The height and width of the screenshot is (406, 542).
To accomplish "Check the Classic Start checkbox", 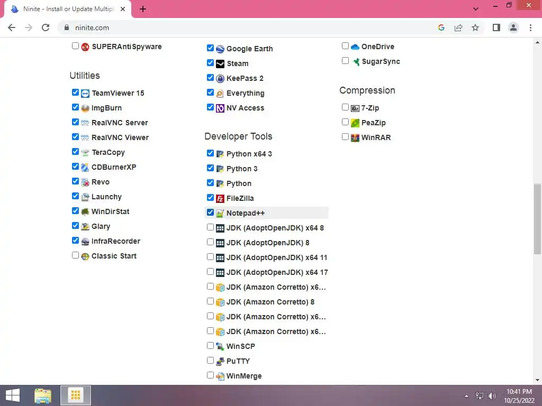I will pos(75,255).
